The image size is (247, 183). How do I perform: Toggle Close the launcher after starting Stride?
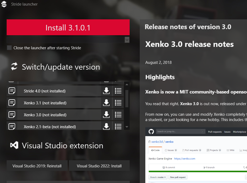point(9,48)
